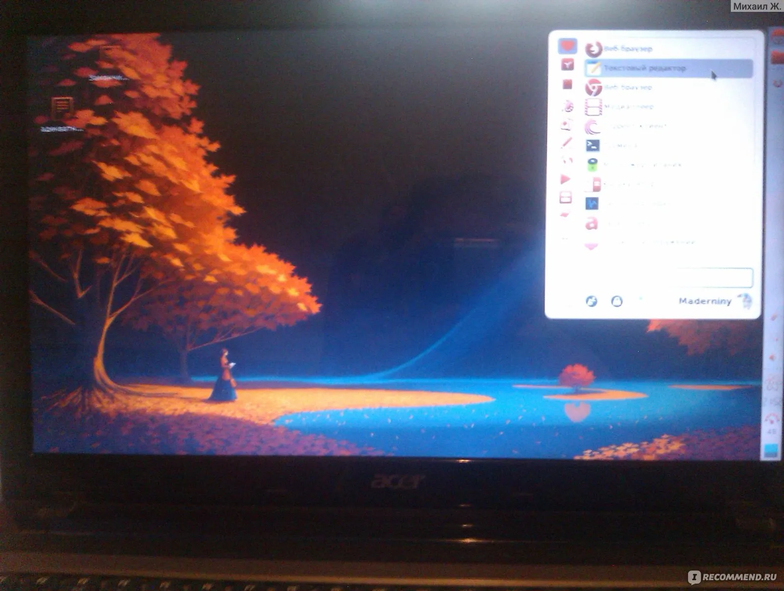Image resolution: width=784 pixels, height=591 pixels.
Task: Open the terminal emulator entry
Action: click(x=667, y=146)
